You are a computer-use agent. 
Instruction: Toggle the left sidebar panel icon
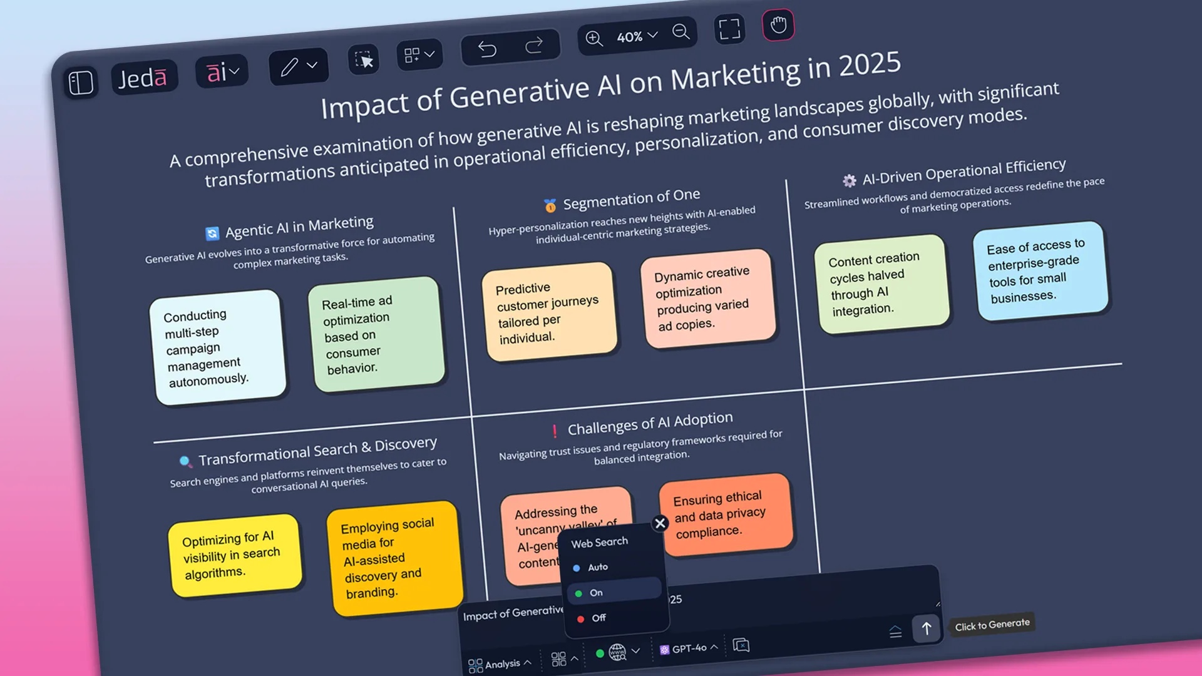coord(82,81)
